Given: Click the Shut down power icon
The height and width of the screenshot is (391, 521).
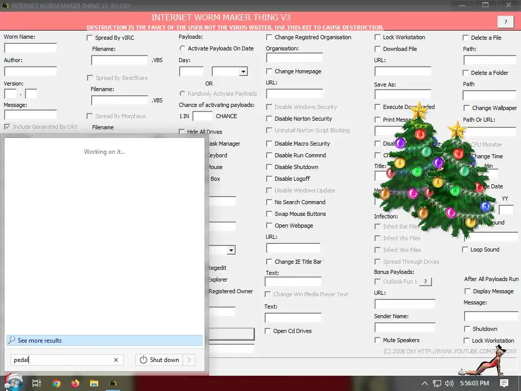Looking at the screenshot, I should point(143,360).
